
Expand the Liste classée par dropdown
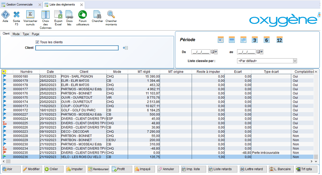pyautogui.click(x=295, y=61)
